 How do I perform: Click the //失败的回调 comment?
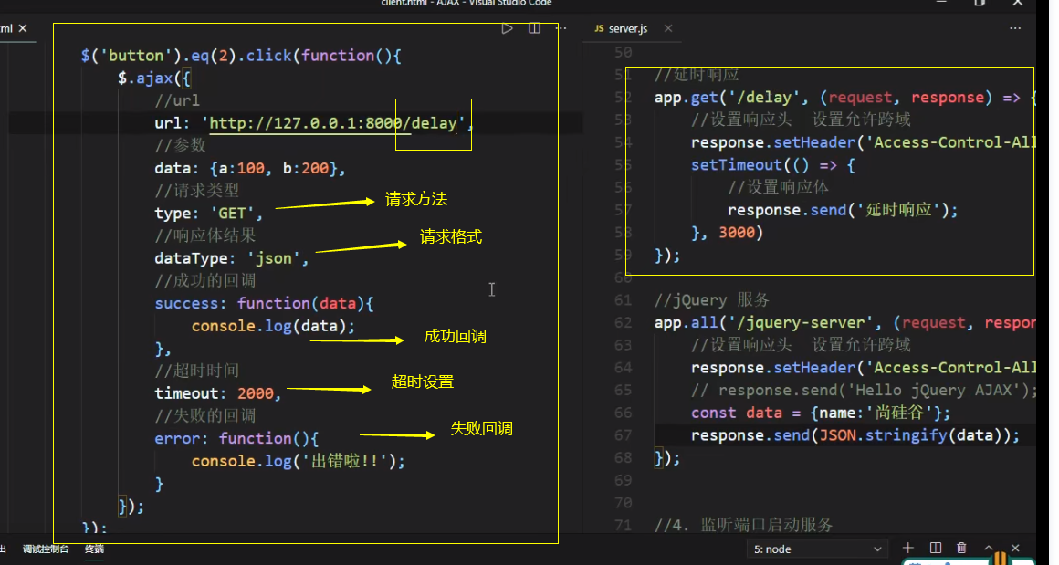[x=205, y=416]
